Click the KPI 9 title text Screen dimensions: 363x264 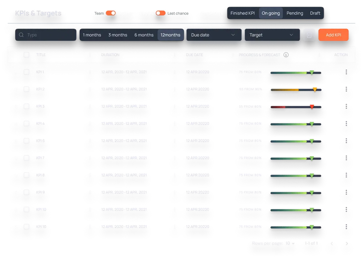40,192
